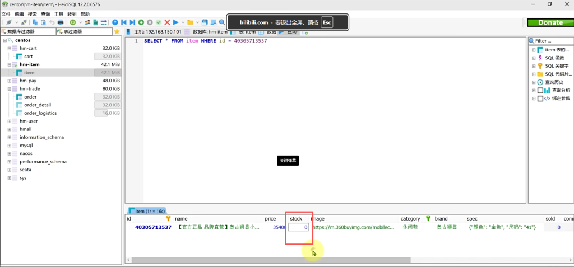This screenshot has height=267, width=574.
Task: Toggle the 查询分析 checkbox
Action: click(540, 91)
